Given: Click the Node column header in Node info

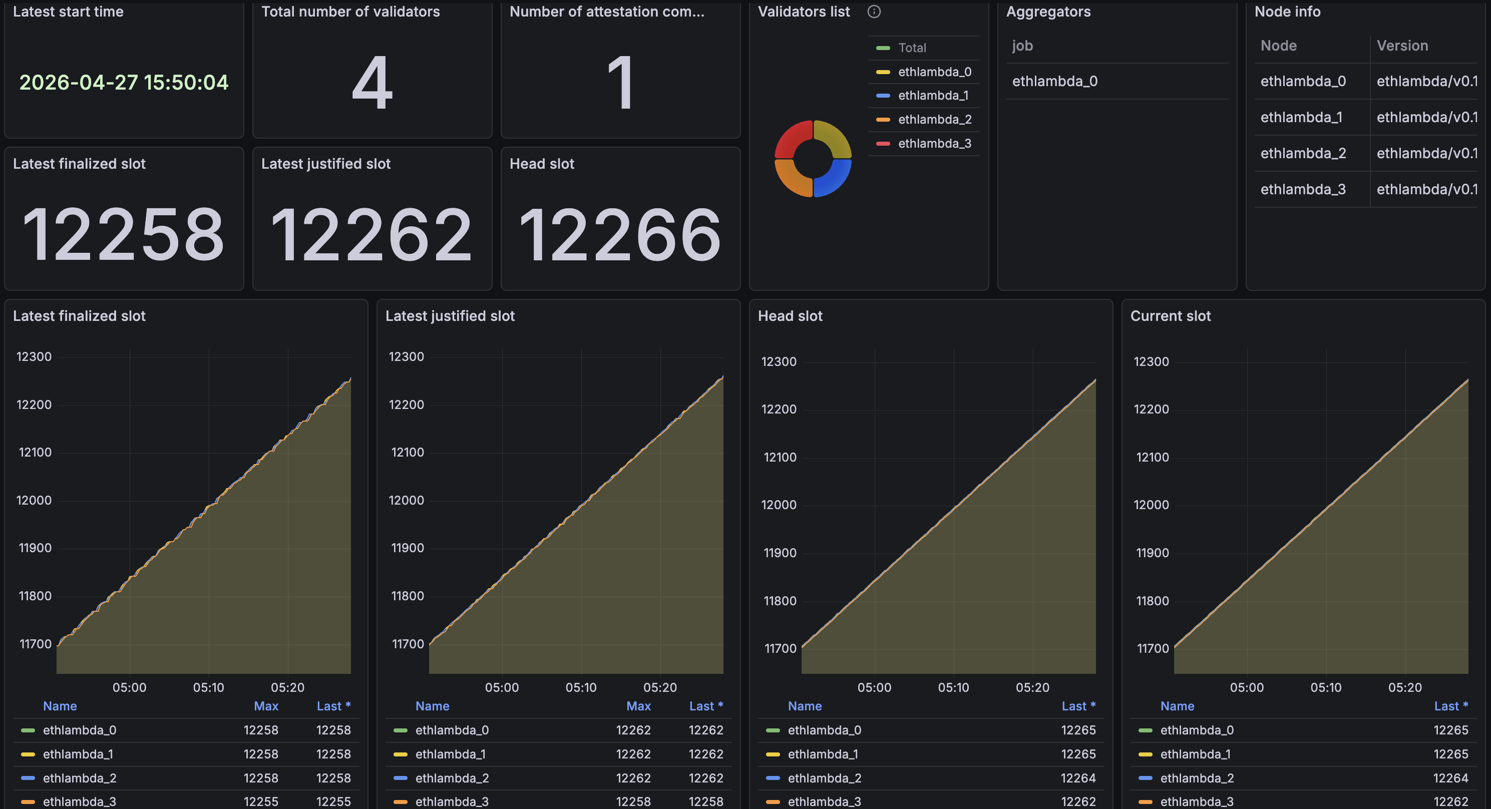Looking at the screenshot, I should 1278,46.
